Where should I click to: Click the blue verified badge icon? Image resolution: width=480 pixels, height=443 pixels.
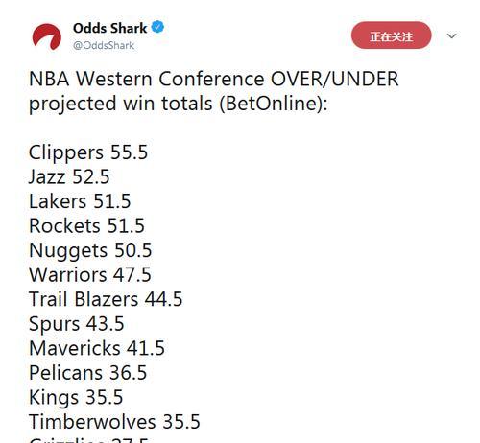(x=157, y=27)
